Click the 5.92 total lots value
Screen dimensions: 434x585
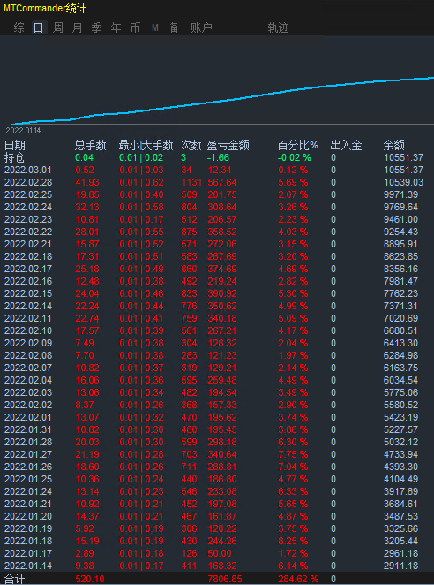pos(85,528)
